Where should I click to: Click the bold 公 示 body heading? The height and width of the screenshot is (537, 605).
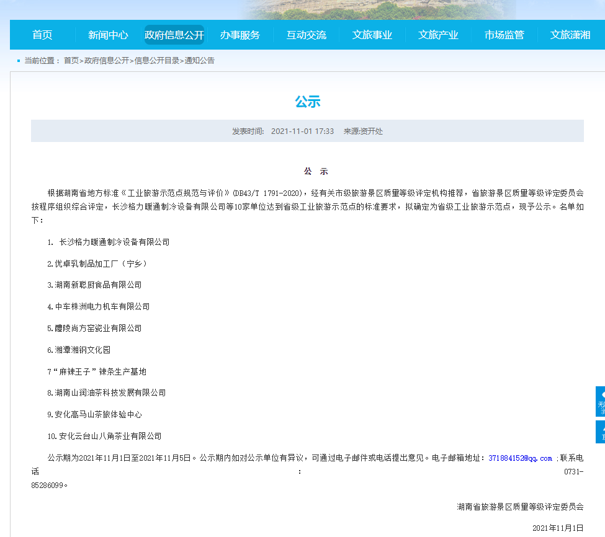316,172
